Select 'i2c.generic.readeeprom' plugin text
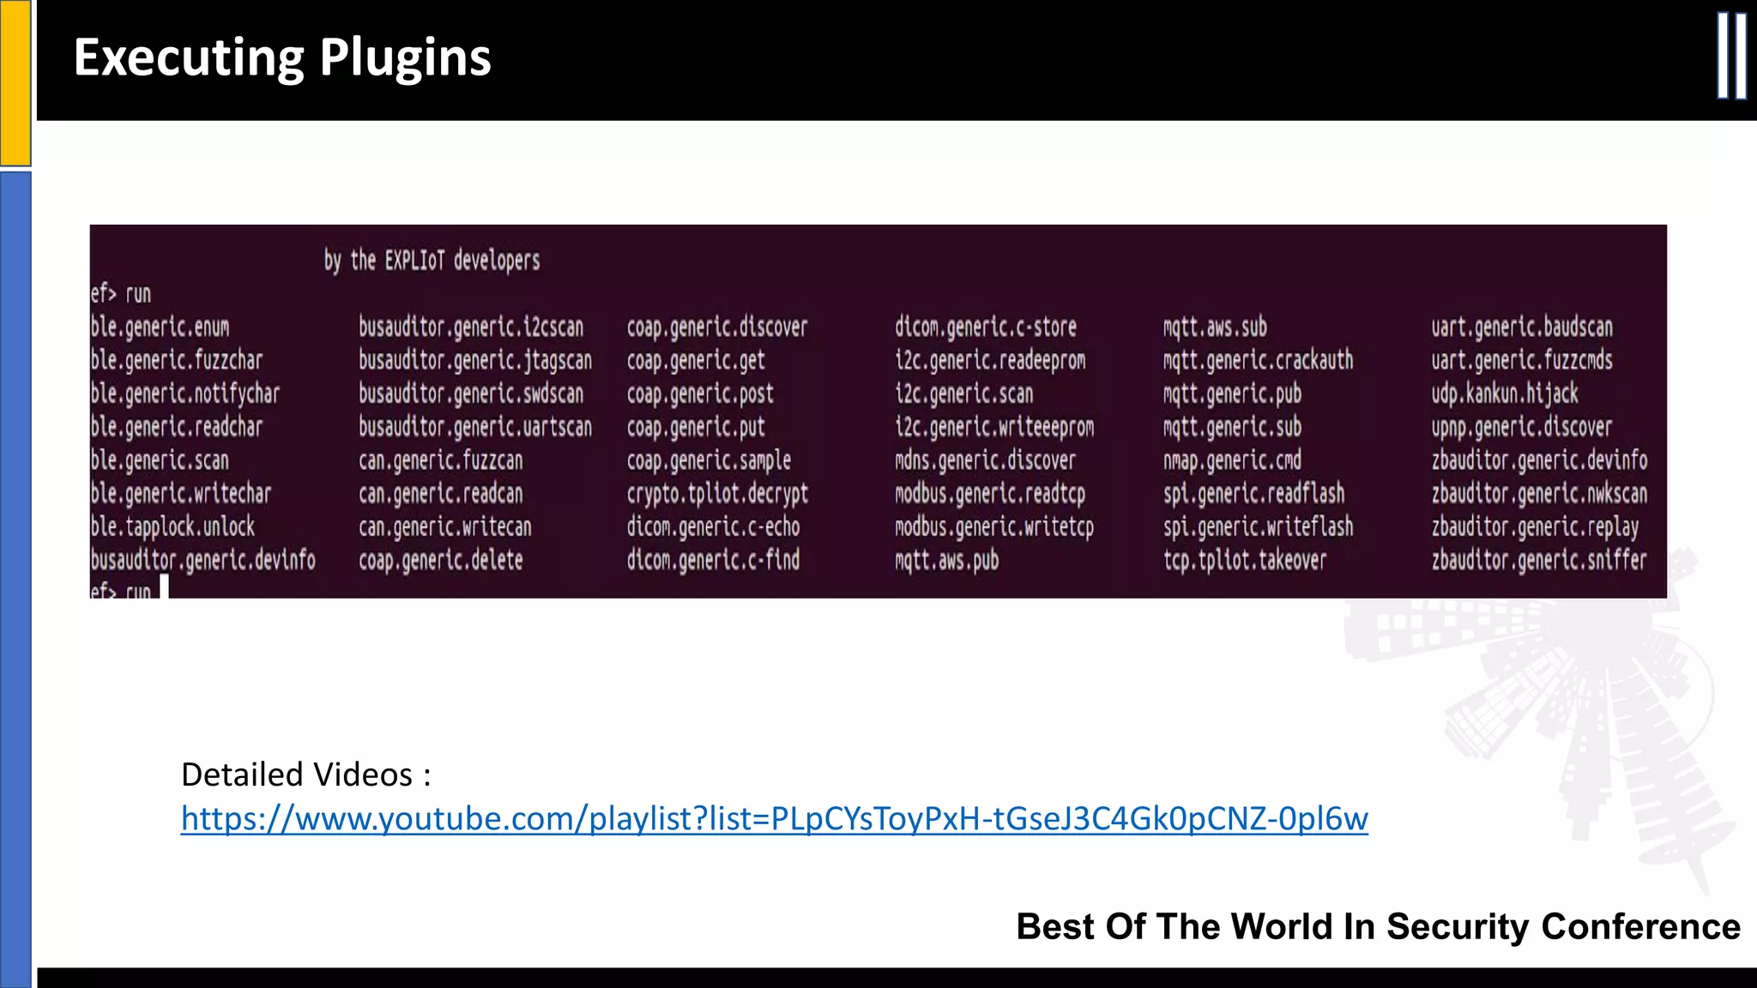Viewport: 1757px width, 988px height. [x=990, y=360]
